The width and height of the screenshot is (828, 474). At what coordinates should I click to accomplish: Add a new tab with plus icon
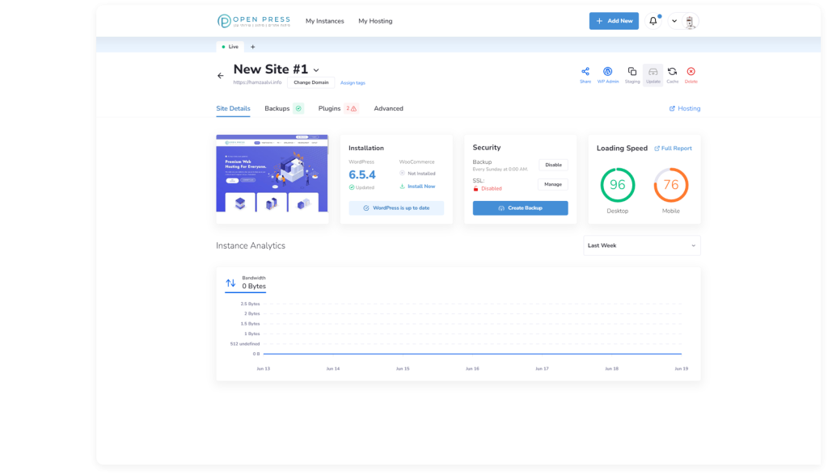(252, 47)
